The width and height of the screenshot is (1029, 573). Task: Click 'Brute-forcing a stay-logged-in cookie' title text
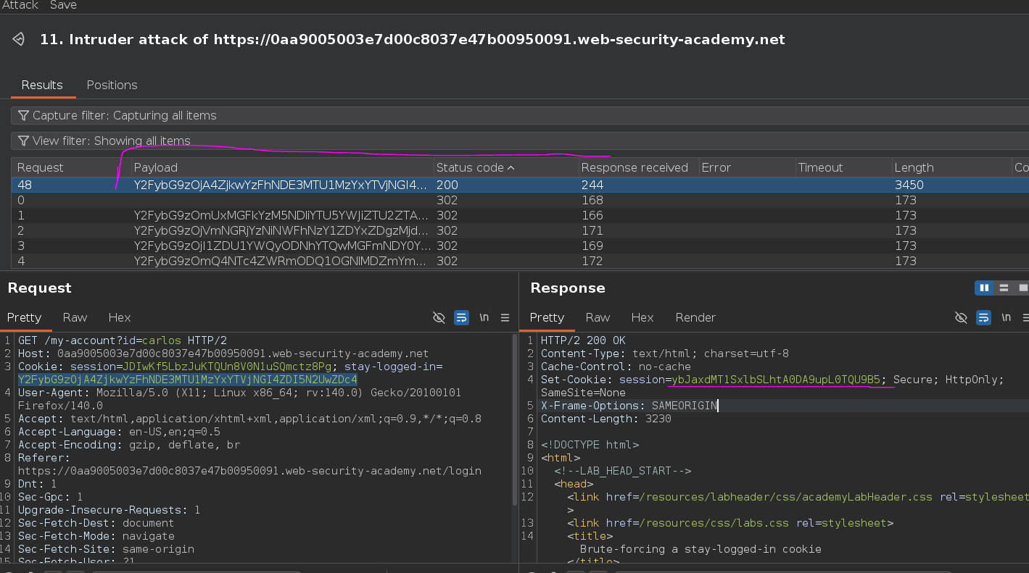click(x=701, y=549)
